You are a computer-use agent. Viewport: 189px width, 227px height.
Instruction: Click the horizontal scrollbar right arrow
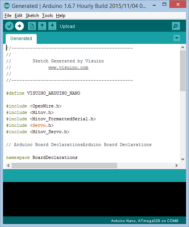pyautogui.click(x=177, y=165)
